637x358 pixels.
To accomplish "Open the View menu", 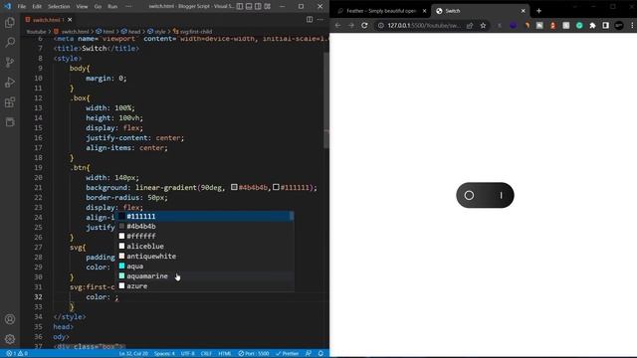I will pyautogui.click(x=82, y=6).
